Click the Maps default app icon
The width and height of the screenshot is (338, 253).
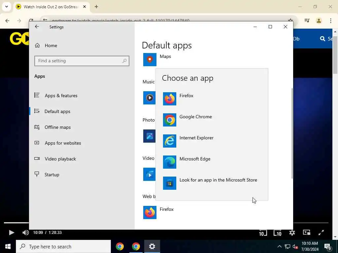[150, 60]
